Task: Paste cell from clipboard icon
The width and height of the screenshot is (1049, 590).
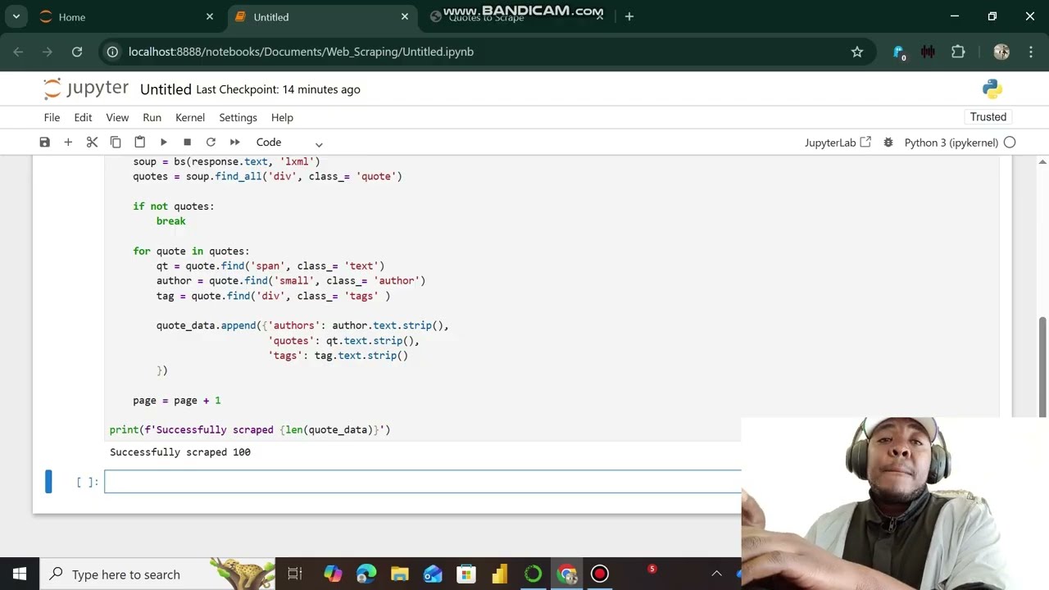Action: [x=139, y=143]
